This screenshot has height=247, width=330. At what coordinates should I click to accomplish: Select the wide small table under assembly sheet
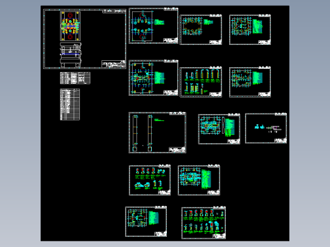[x=75, y=78]
